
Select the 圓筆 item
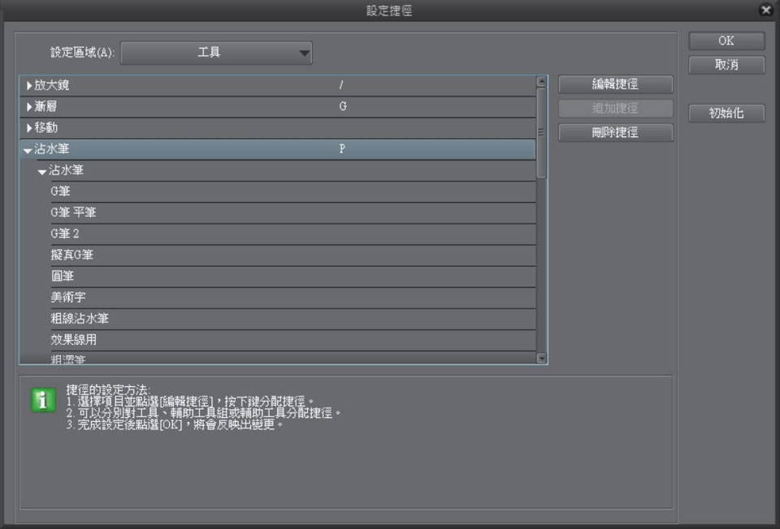pyautogui.click(x=293, y=276)
